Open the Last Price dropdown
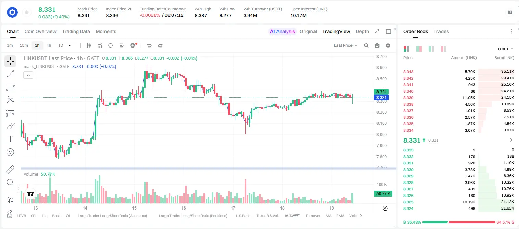The width and height of the screenshot is (519, 229). [345, 45]
